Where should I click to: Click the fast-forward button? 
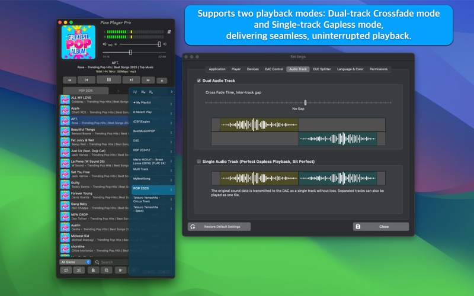(148, 81)
